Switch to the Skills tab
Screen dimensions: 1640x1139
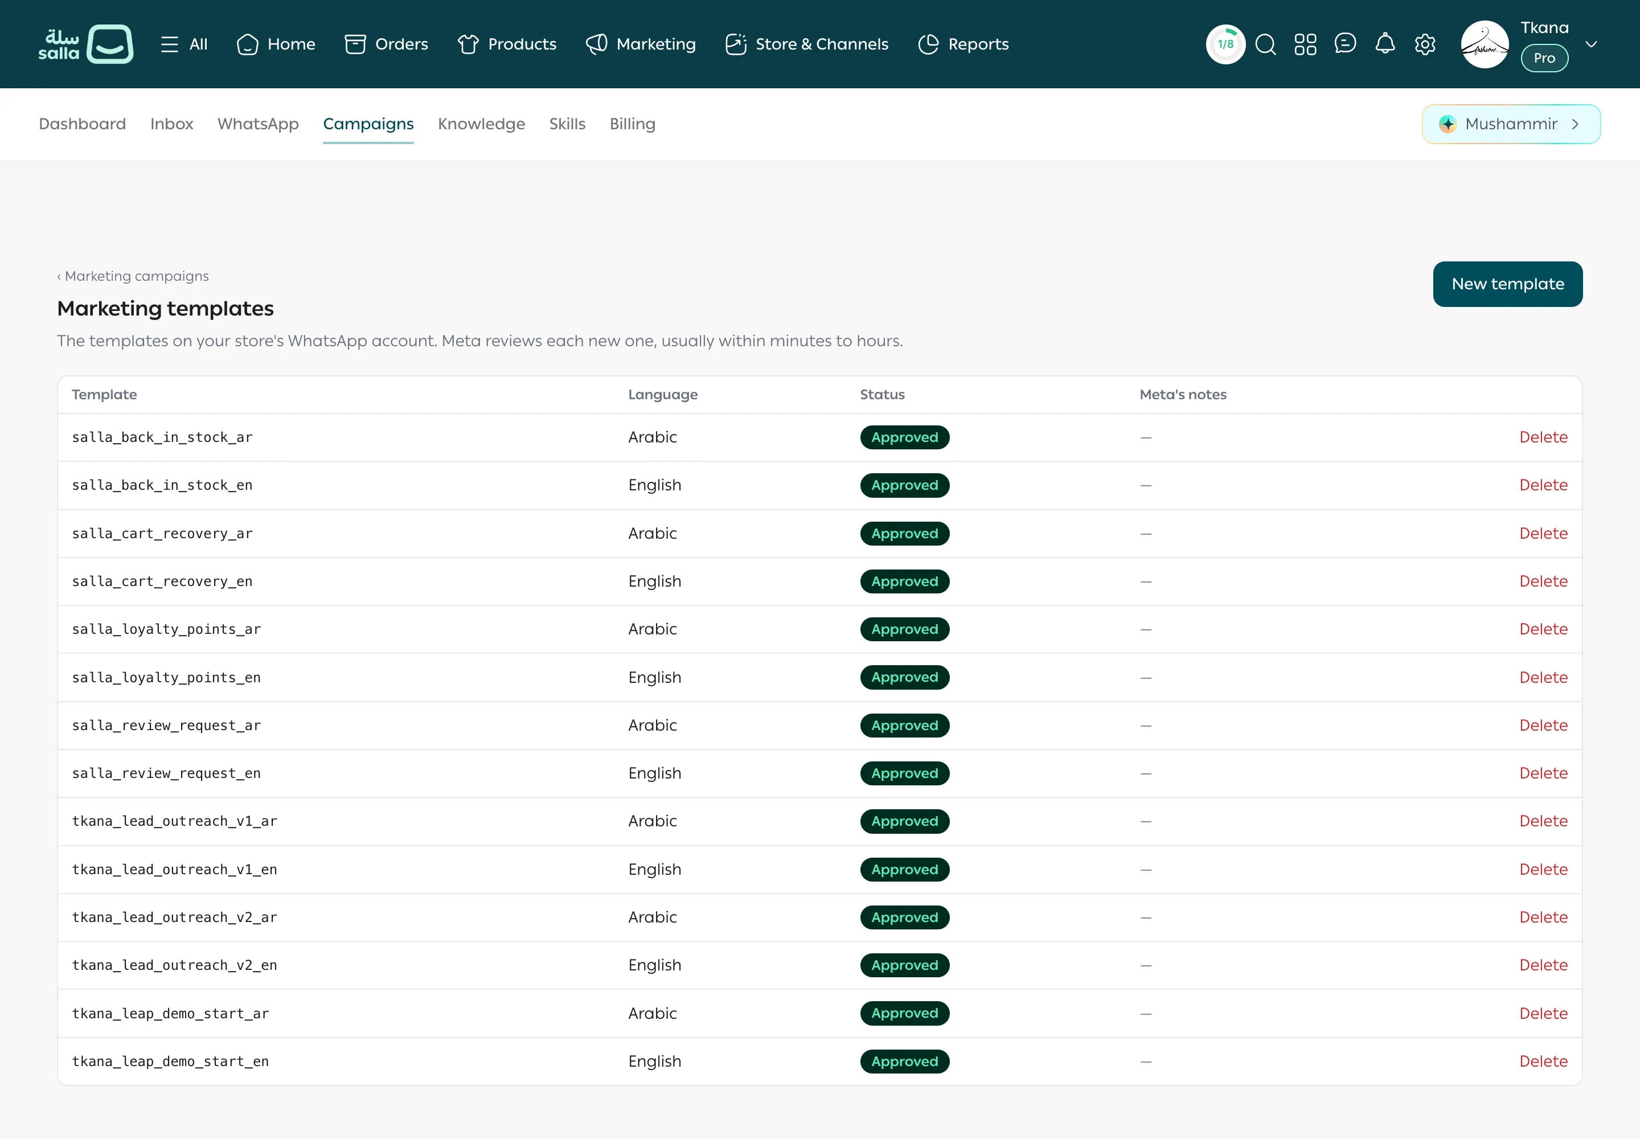pyautogui.click(x=567, y=124)
